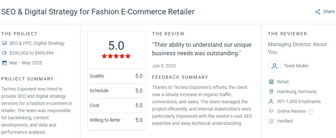
Task: Click the Share icon
Action: coord(318,12)
